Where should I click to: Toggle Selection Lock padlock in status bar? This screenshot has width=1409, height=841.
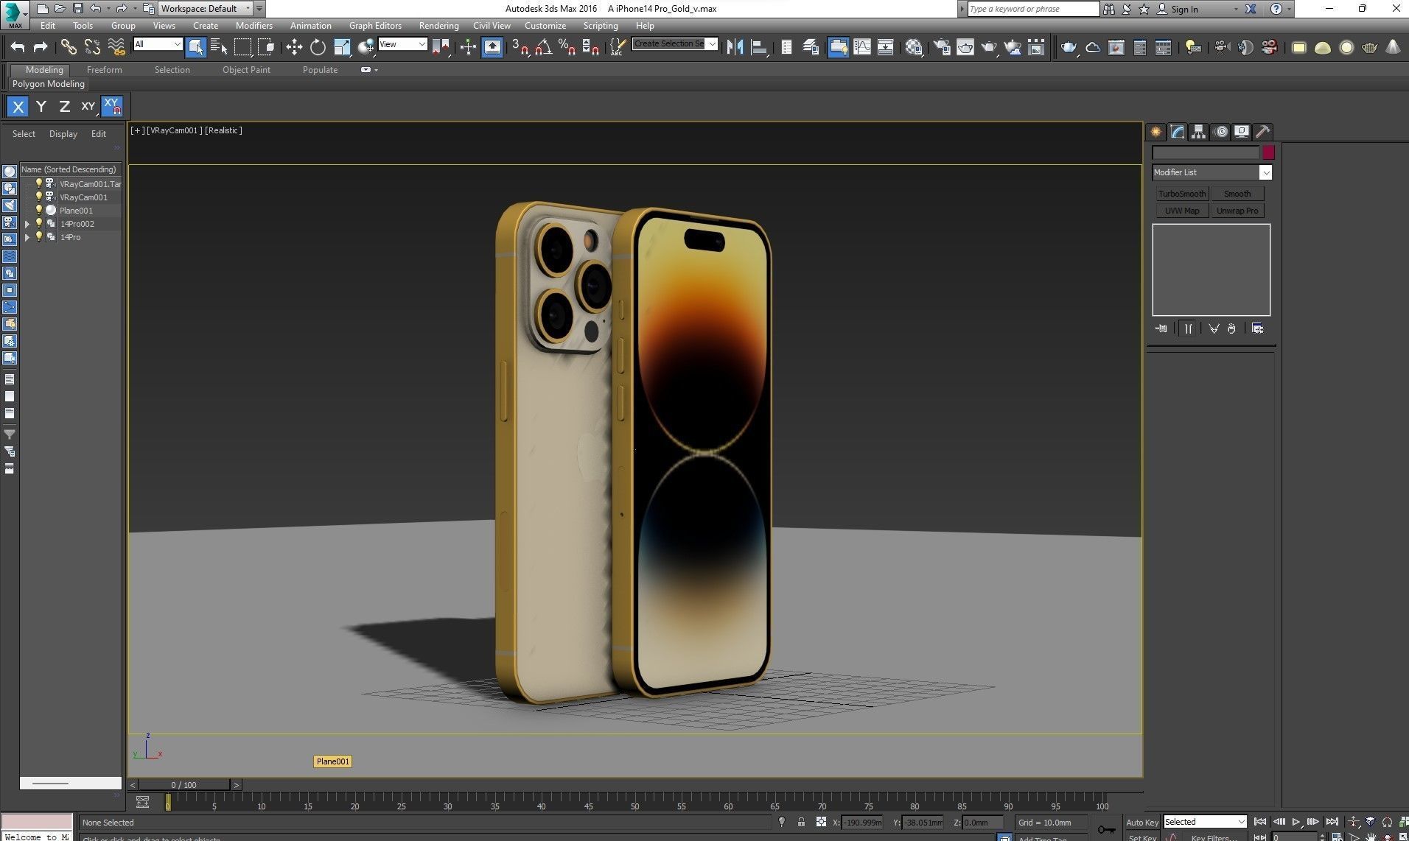click(x=801, y=822)
